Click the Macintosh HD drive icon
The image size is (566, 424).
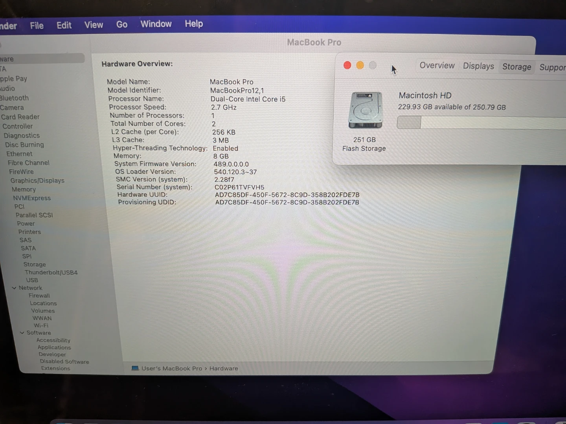(x=366, y=110)
